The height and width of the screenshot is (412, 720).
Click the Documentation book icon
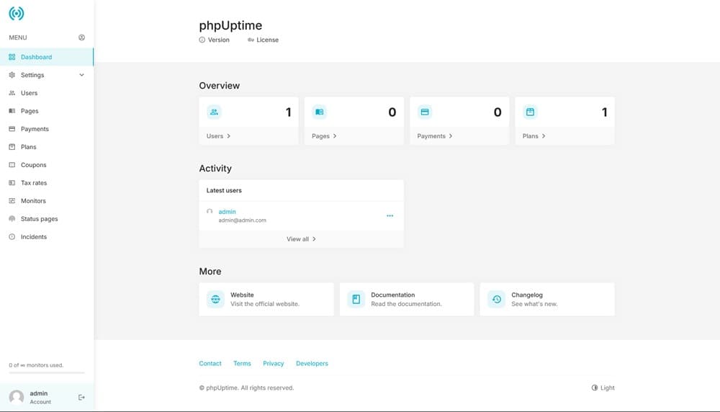356,299
